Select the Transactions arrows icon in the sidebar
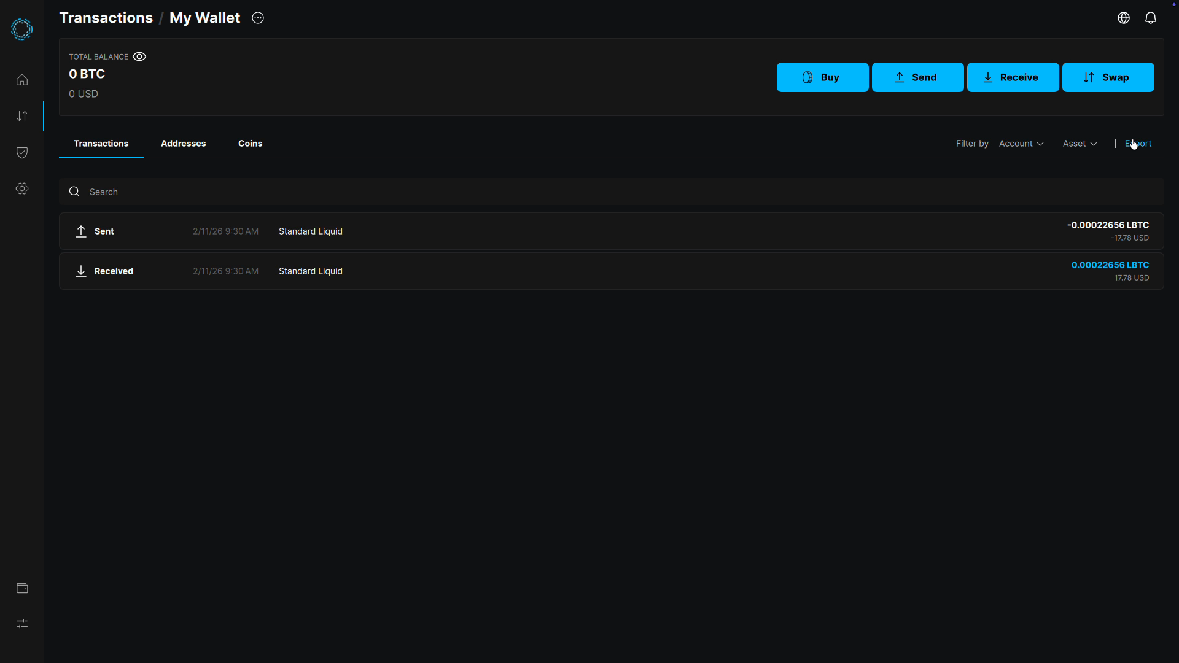This screenshot has height=663, width=1179. pos(21,115)
